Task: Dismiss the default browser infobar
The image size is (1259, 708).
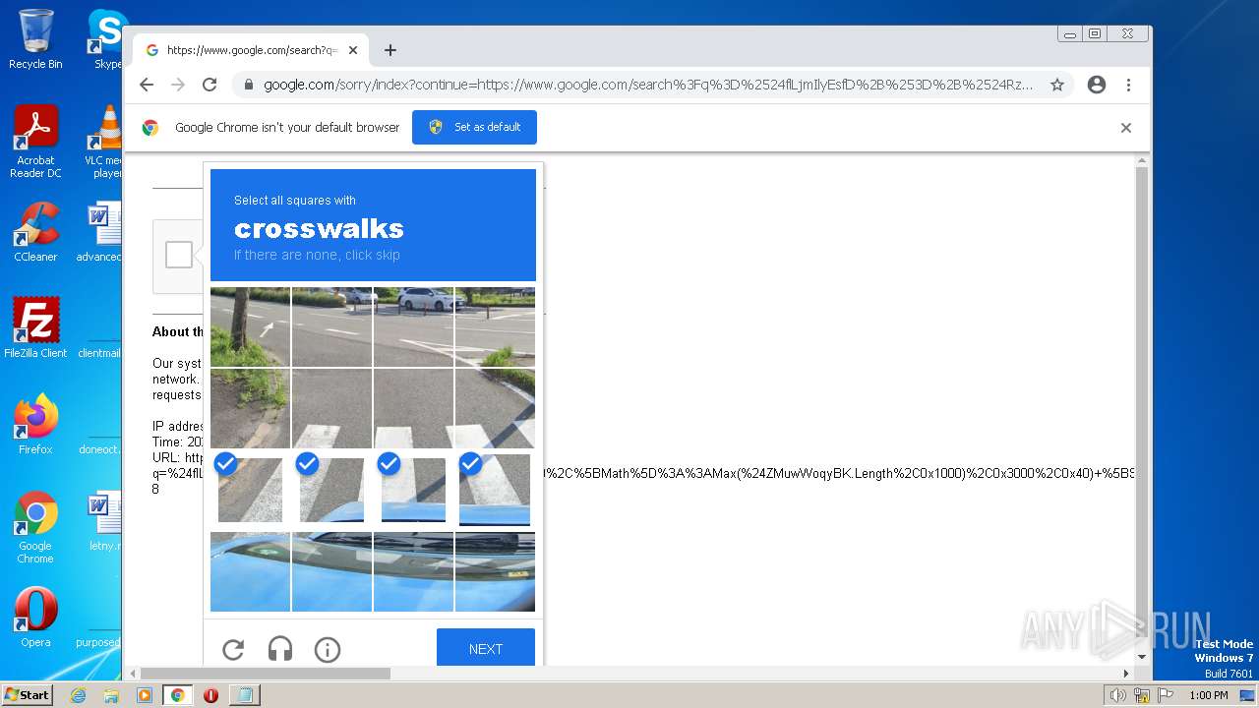Action: click(1126, 128)
